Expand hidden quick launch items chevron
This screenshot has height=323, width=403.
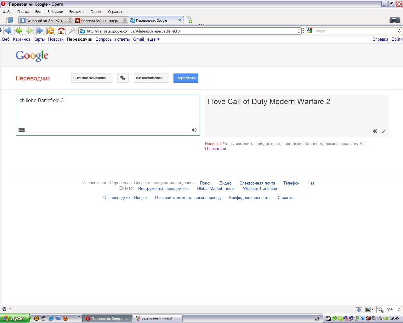(78, 317)
